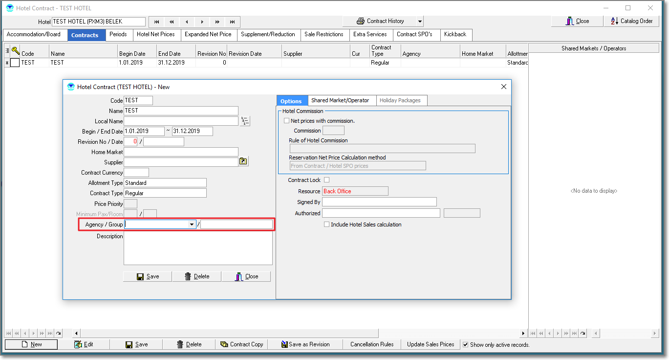The width and height of the screenshot is (669, 360).
Task: Click Delete in bottom toolbar
Action: [x=189, y=344]
